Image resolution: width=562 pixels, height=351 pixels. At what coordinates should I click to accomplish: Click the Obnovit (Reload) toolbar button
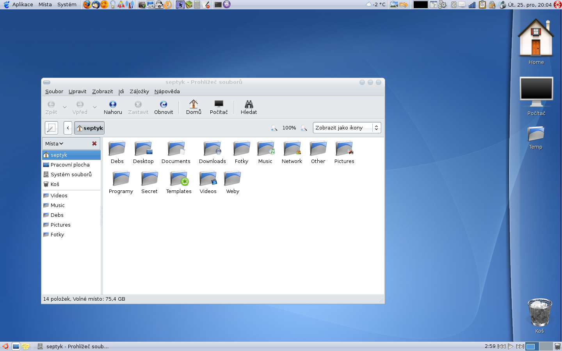(x=164, y=107)
